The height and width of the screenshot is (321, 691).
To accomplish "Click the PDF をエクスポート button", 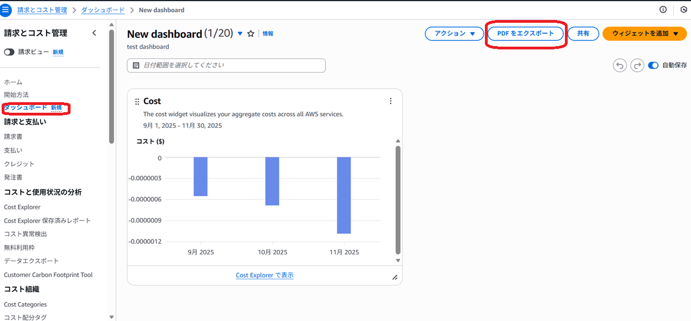I will pos(525,33).
